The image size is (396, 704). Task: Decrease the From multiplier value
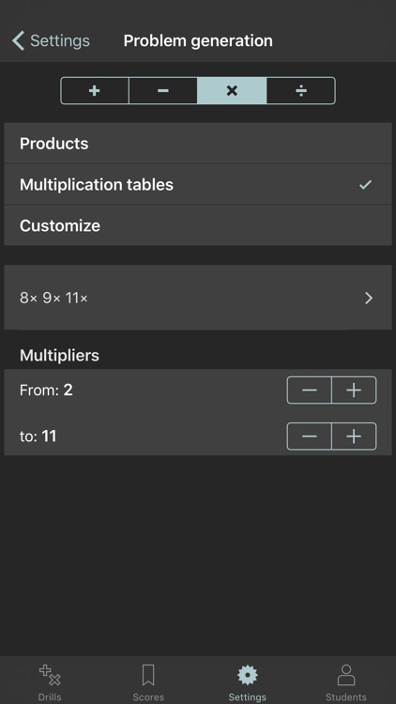coord(310,390)
